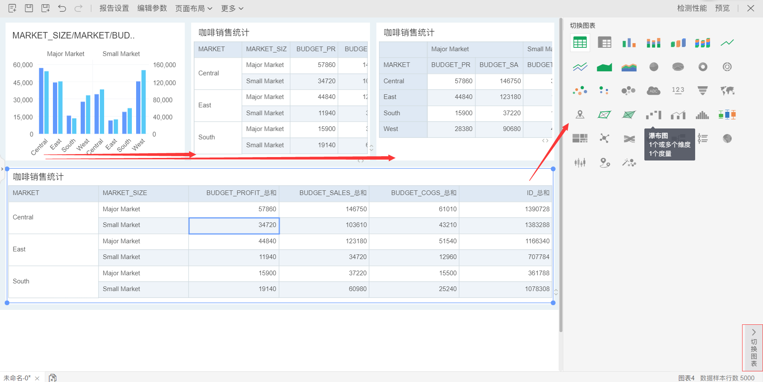The height and width of the screenshot is (382, 763).
Task: Choose the word cloud chart icon
Action: pos(653,90)
